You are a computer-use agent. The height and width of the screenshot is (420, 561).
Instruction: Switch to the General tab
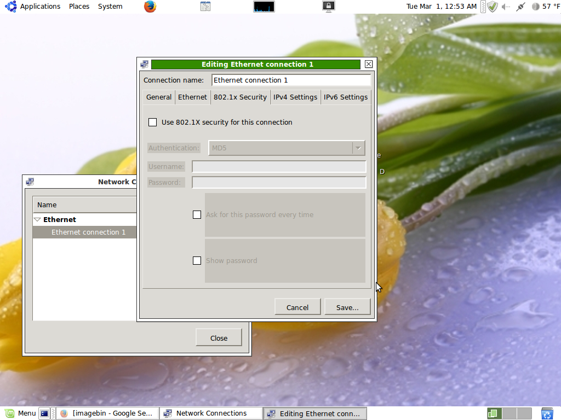tap(159, 97)
